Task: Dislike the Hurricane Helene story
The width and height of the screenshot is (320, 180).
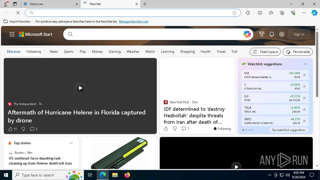Action: click(23, 129)
